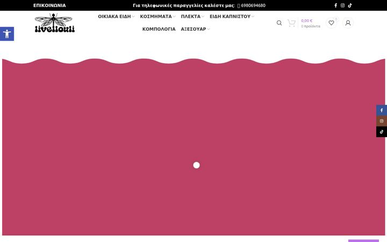Expand the ΟΙΚΙΑΚΑ ΕΙΔΗ submenu arrow
387x242 pixels.
tap(133, 17)
